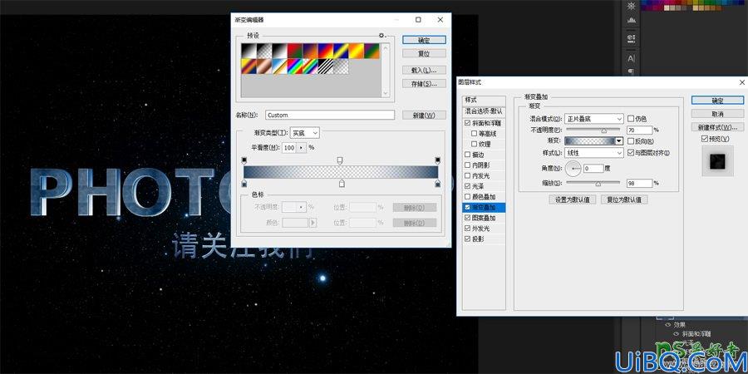
Task: Click the gradient bar in Gradient Editor
Action: (341, 172)
